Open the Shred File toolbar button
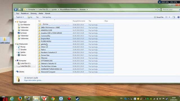 tap(159, 17)
